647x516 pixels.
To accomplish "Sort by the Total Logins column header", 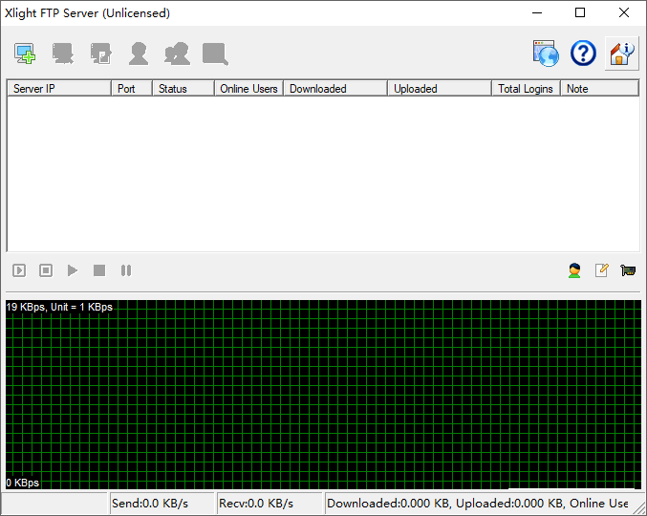I will click(x=526, y=89).
